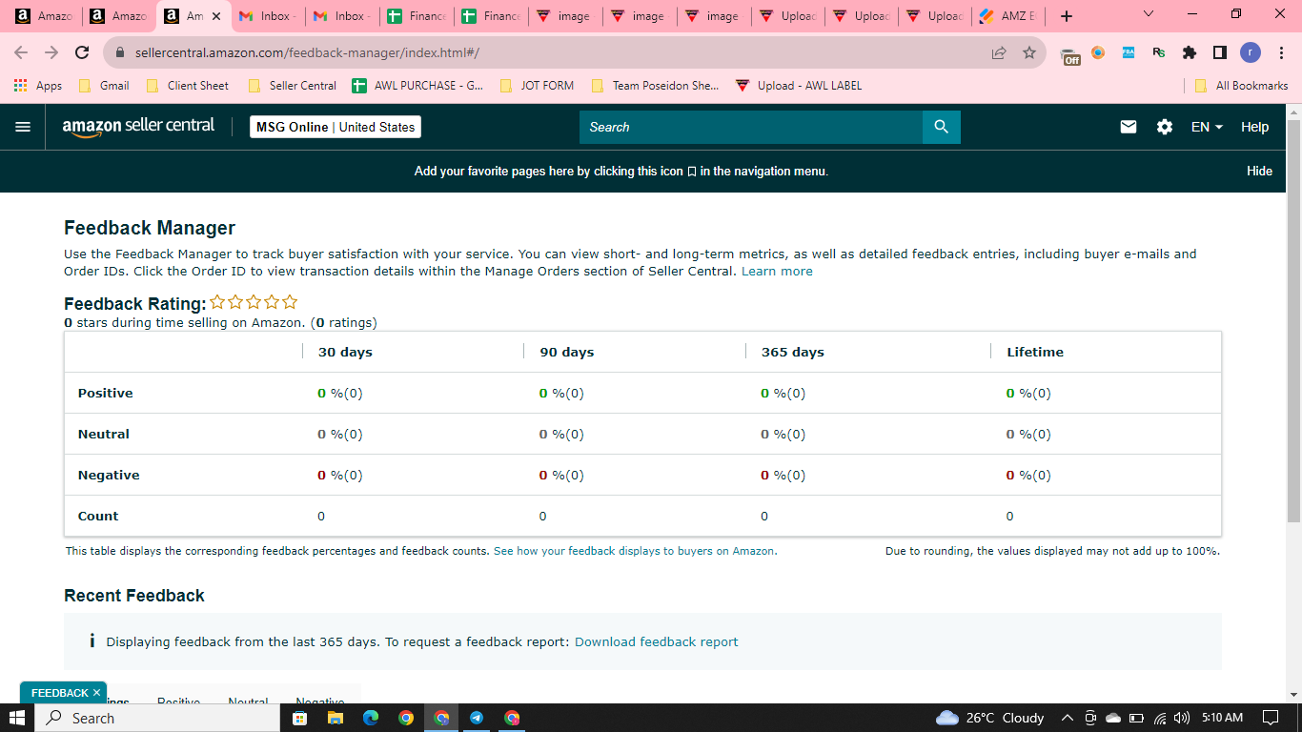
Task: Open the Help link in header
Action: pyautogui.click(x=1254, y=127)
